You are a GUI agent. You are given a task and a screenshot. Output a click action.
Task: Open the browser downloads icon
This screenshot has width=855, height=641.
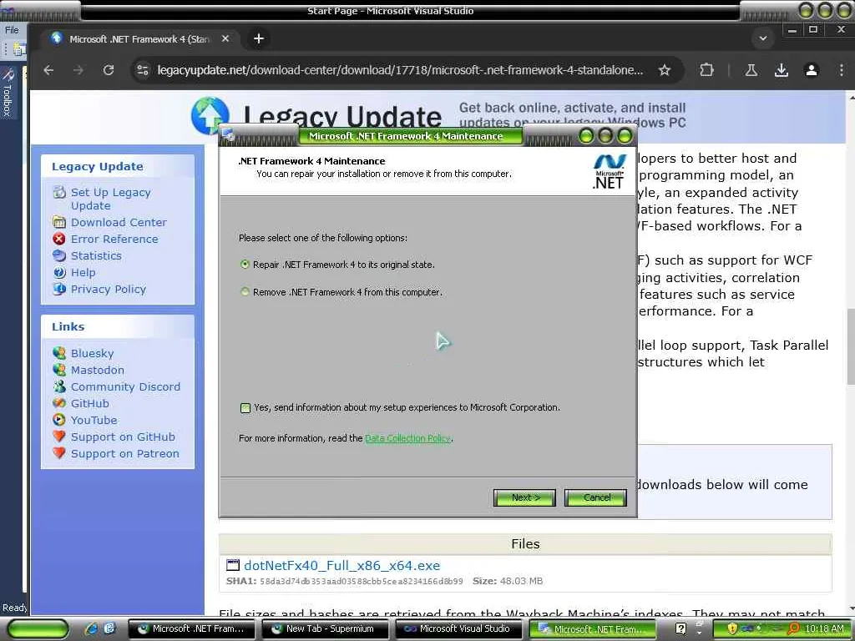click(x=782, y=70)
